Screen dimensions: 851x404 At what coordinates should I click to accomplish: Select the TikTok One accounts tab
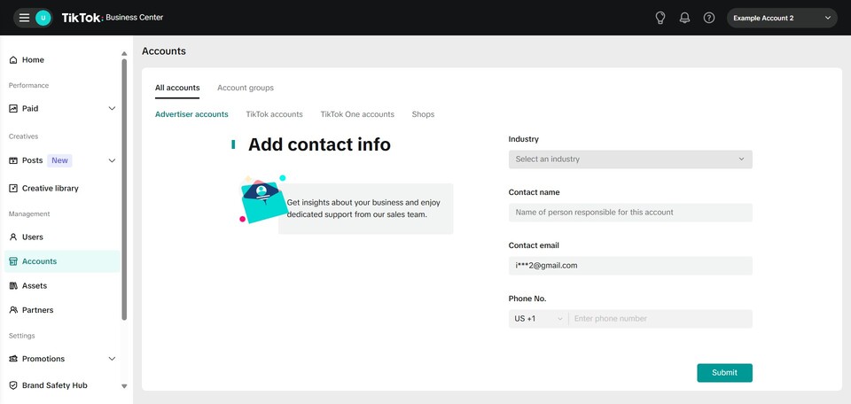(356, 115)
